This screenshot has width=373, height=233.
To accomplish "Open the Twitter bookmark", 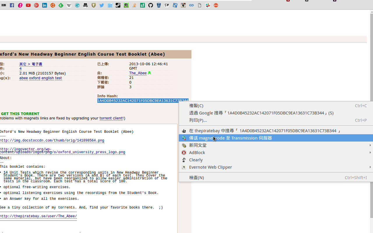I will [x=102, y=5].
